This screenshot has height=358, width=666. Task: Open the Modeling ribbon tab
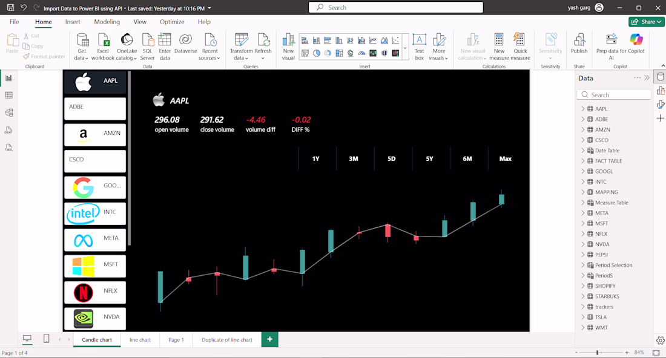[x=107, y=22]
